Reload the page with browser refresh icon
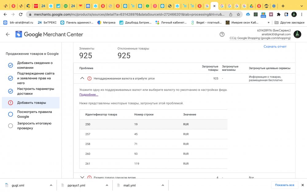Screen dimensions: 307x192 pyautogui.click(x=21, y=14)
